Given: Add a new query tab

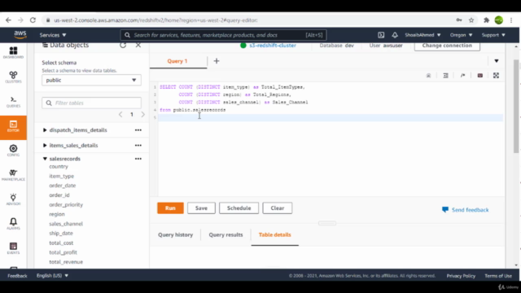Looking at the screenshot, I should coord(217,61).
